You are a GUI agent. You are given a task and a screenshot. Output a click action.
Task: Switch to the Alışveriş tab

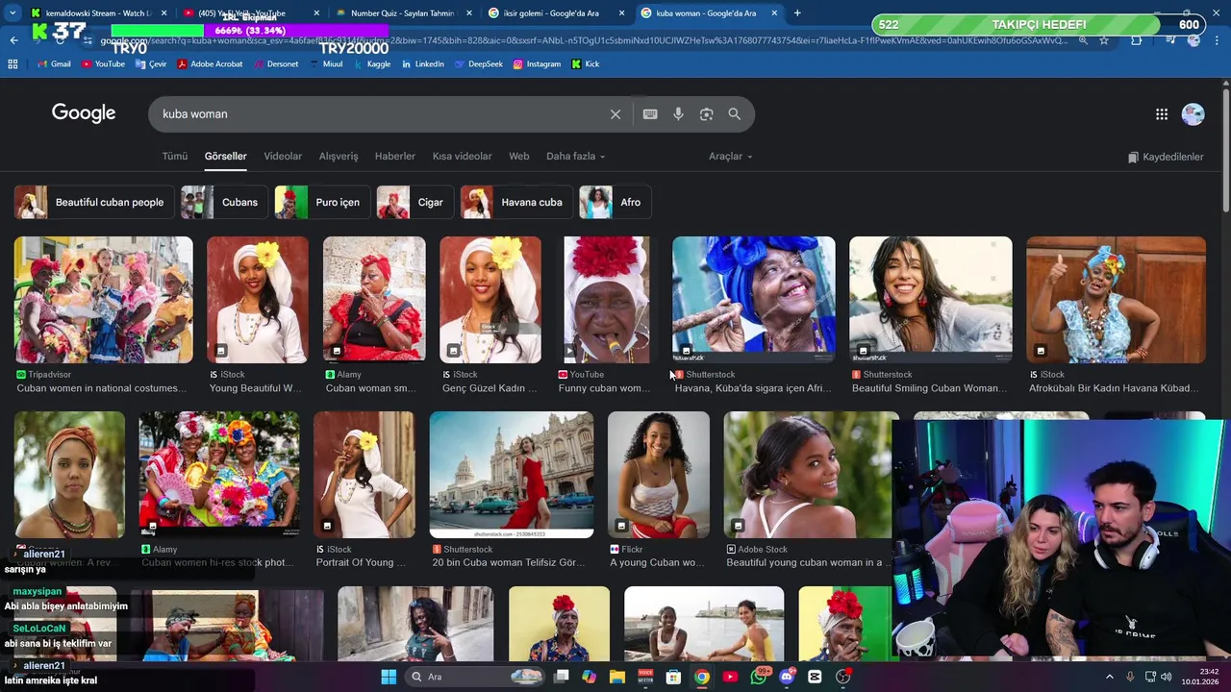[339, 156]
